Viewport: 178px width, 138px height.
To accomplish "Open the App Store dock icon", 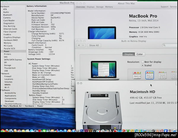I will coord(74,131).
